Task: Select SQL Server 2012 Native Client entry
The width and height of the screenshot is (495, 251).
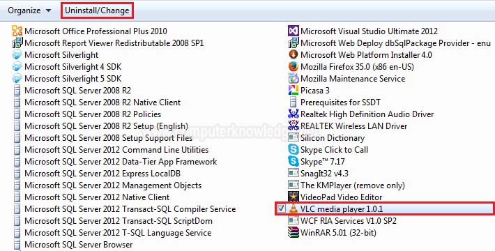Action: pos(97,197)
